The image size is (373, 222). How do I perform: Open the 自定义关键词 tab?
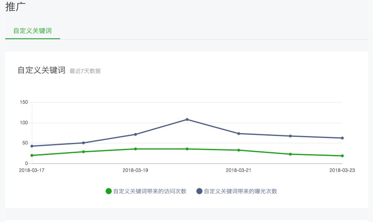point(33,31)
